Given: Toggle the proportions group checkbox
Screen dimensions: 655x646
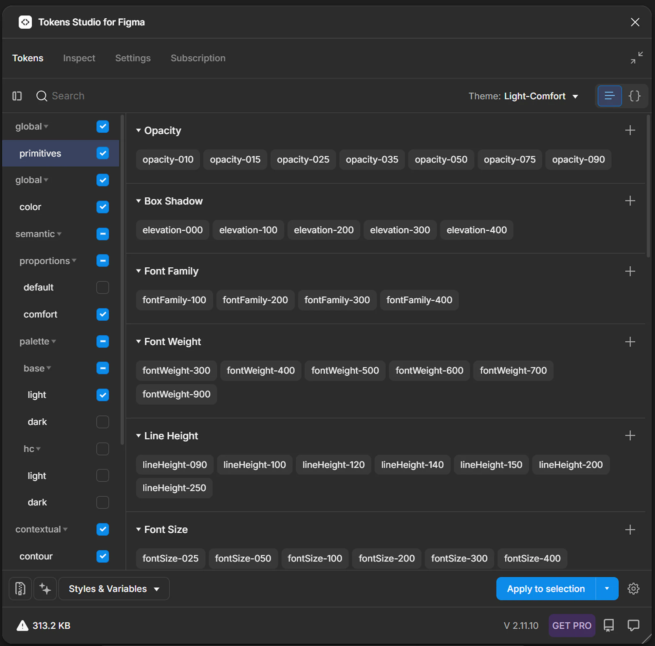Looking at the screenshot, I should click(103, 260).
